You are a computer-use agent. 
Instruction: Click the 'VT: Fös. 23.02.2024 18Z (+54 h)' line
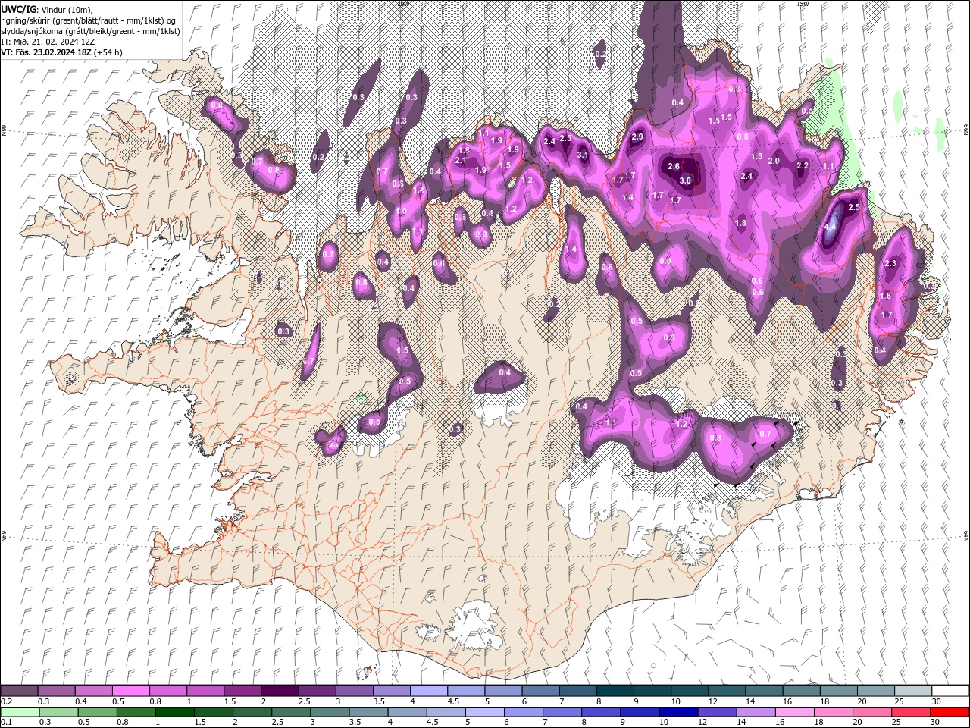tap(62, 52)
